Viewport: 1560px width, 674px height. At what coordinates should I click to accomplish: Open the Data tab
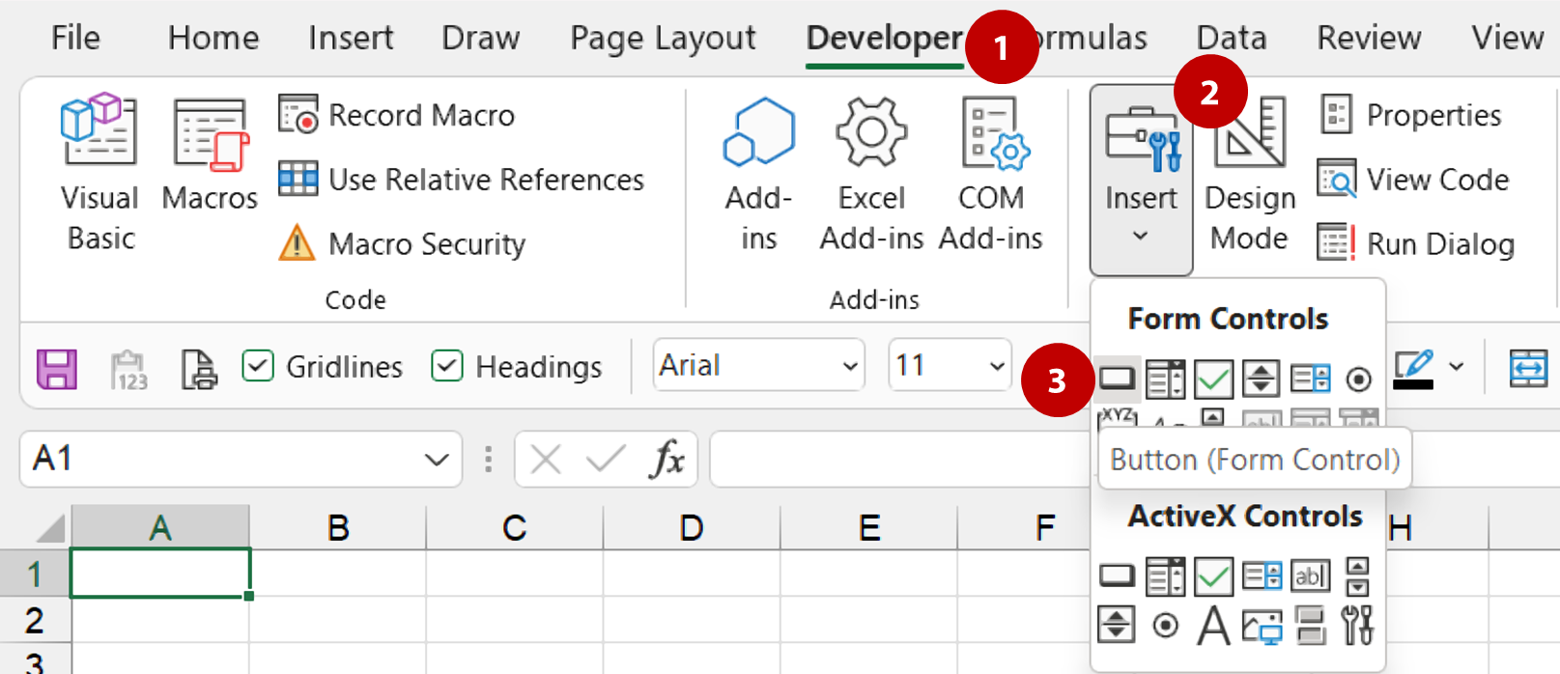(1231, 38)
